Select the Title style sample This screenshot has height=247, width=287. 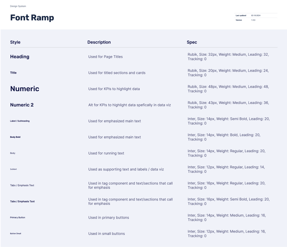click(x=13, y=73)
